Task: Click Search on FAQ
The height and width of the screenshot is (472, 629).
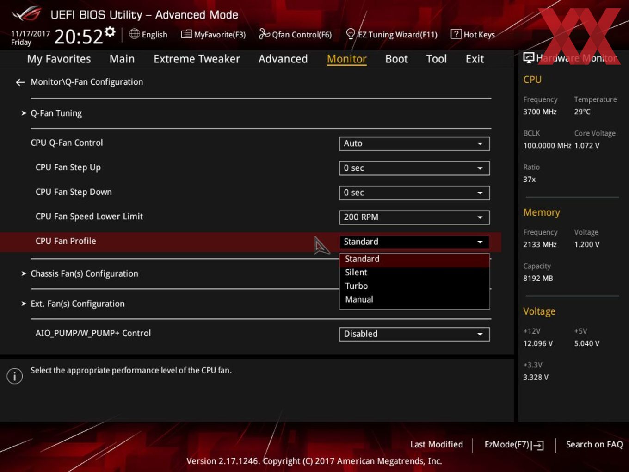Action: coord(594,444)
